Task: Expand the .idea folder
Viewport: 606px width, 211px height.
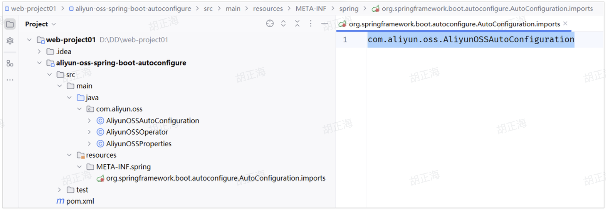Action: 39,51
